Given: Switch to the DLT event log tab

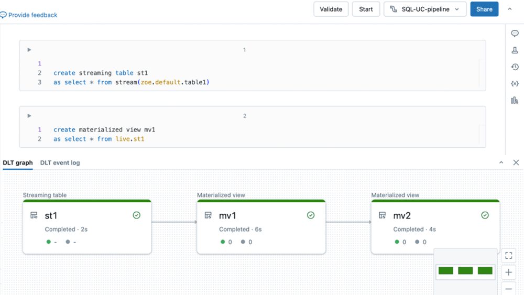Looking at the screenshot, I should coord(60,163).
